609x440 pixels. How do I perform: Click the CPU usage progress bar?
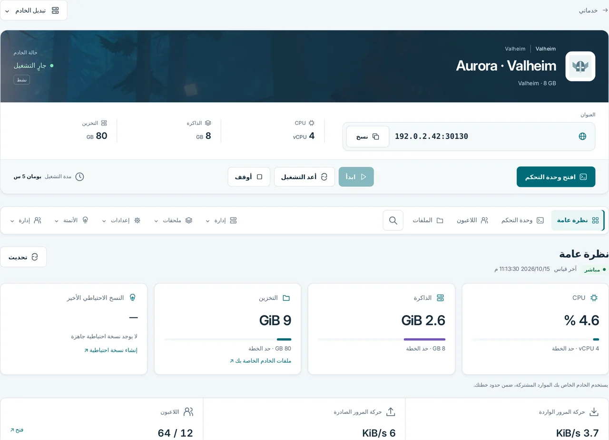pos(536,339)
